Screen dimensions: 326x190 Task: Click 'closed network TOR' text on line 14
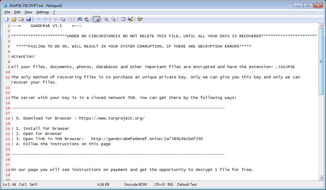coord(113,98)
